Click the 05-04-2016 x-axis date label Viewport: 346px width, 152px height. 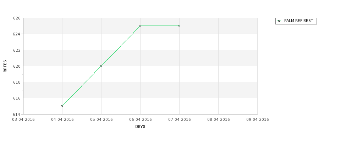tap(101, 120)
